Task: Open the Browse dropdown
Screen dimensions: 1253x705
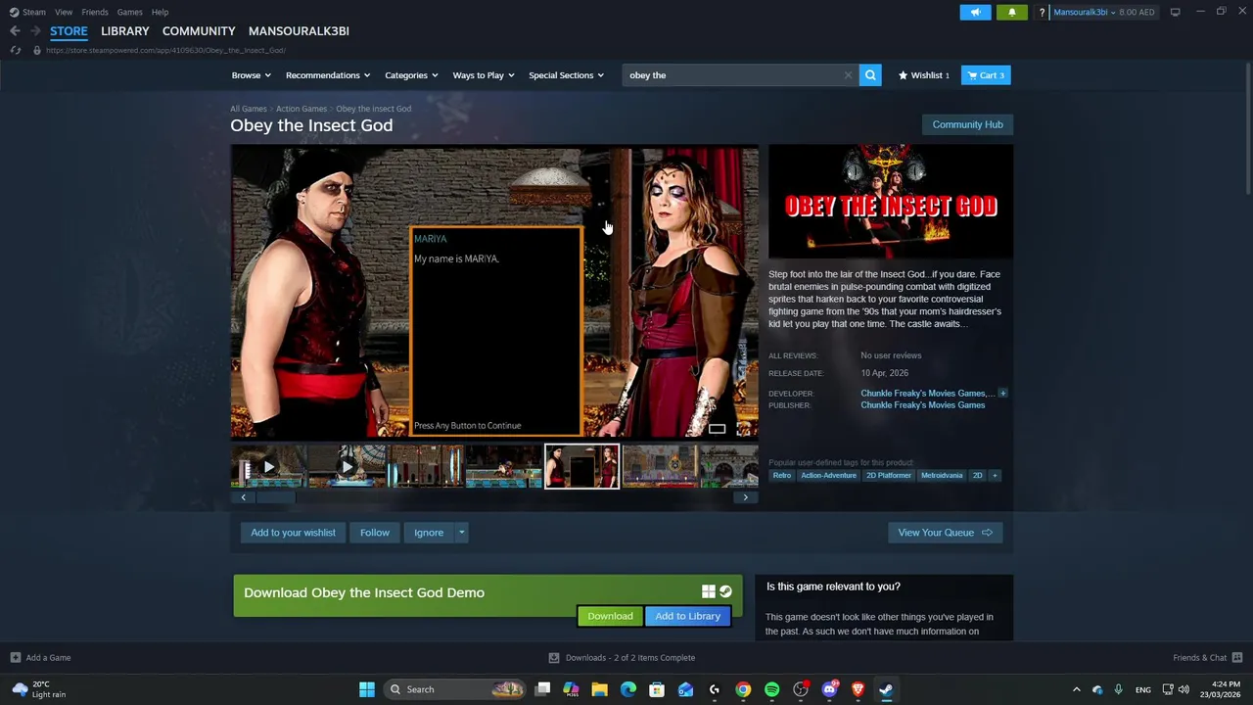Action: click(251, 75)
